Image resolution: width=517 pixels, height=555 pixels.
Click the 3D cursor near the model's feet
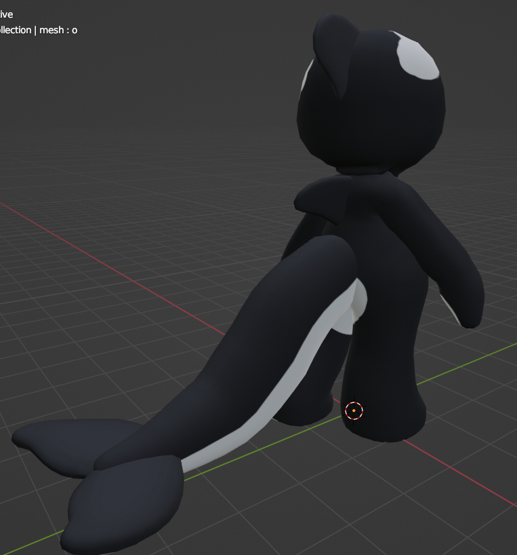(354, 410)
